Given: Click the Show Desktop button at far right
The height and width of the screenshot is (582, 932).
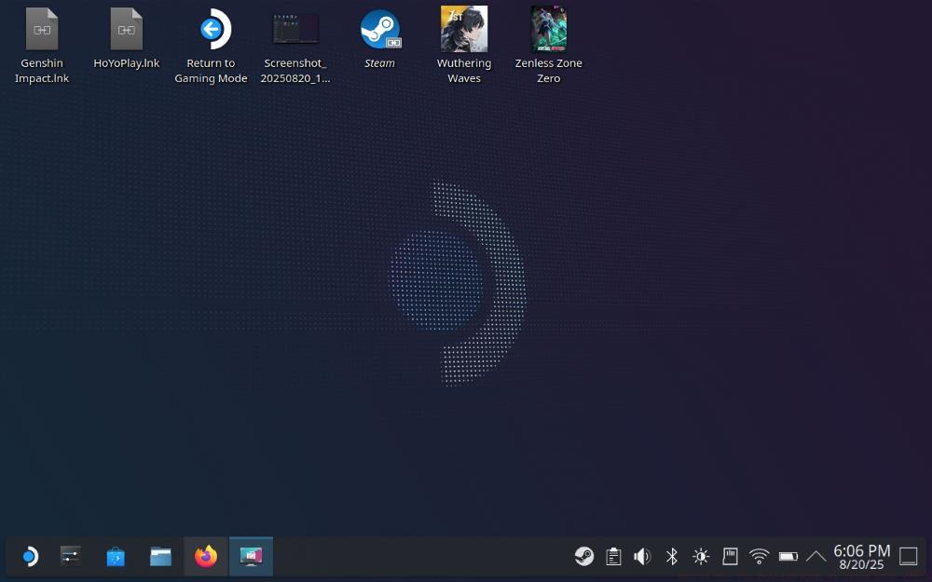Looking at the screenshot, I should click(909, 556).
